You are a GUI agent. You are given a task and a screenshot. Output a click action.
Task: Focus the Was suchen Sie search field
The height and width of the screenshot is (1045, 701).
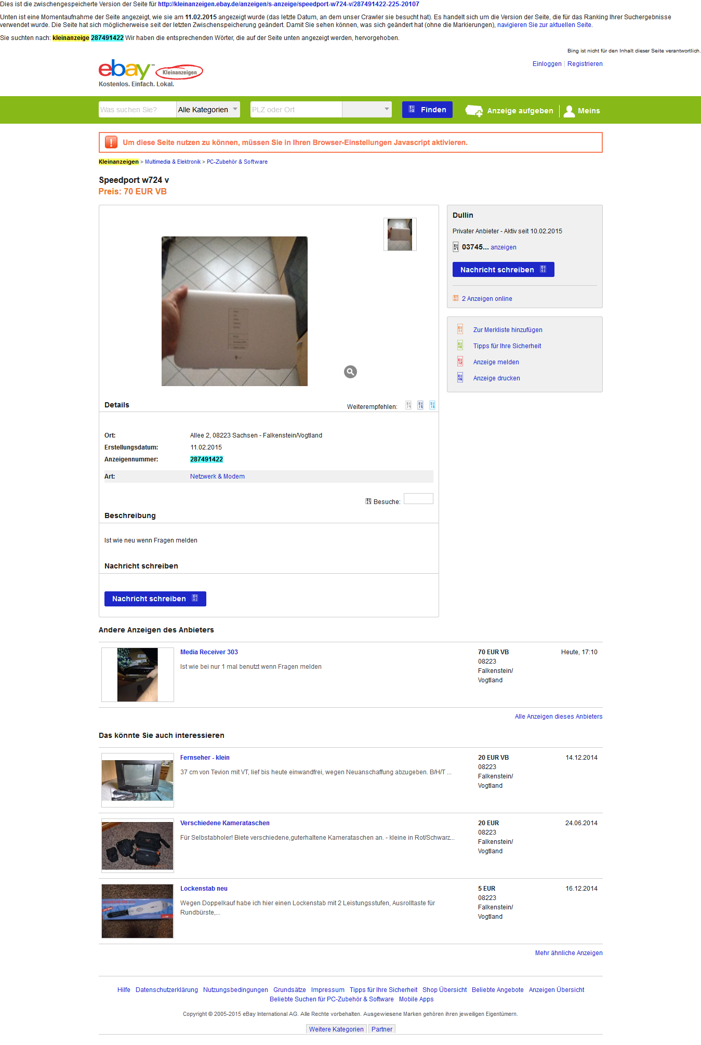pyautogui.click(x=137, y=110)
